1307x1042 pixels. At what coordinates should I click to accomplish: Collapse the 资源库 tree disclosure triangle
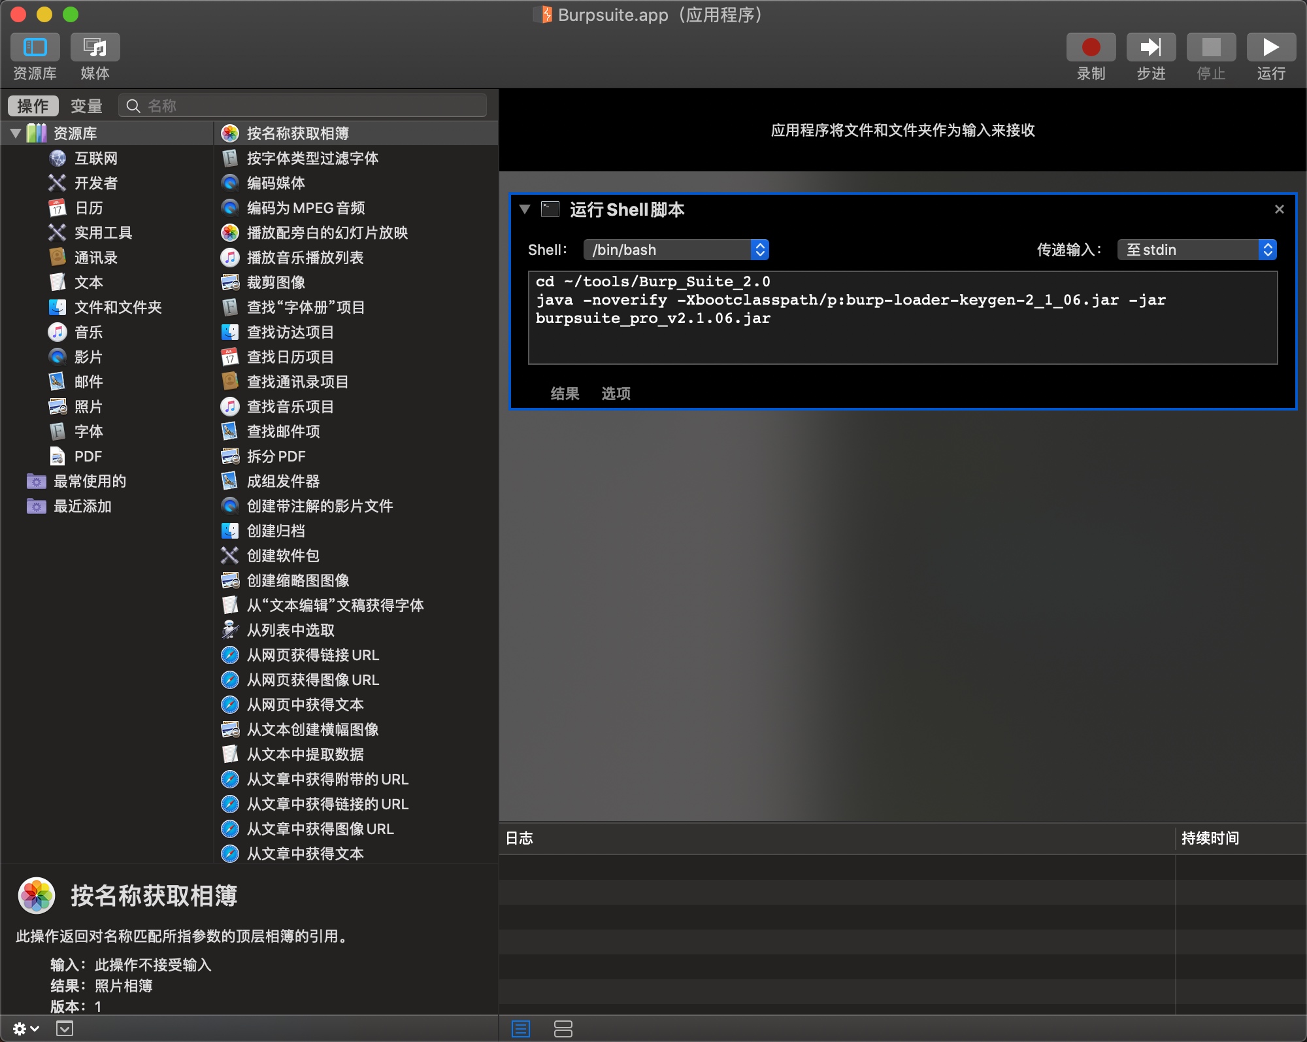coord(16,133)
